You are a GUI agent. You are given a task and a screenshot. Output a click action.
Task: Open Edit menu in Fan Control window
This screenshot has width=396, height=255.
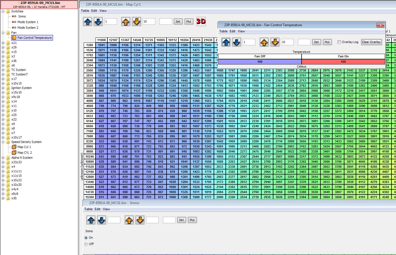pos(233,31)
